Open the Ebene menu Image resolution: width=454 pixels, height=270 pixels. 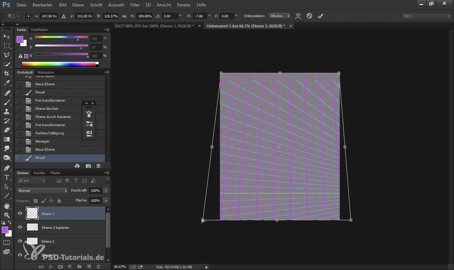click(78, 5)
